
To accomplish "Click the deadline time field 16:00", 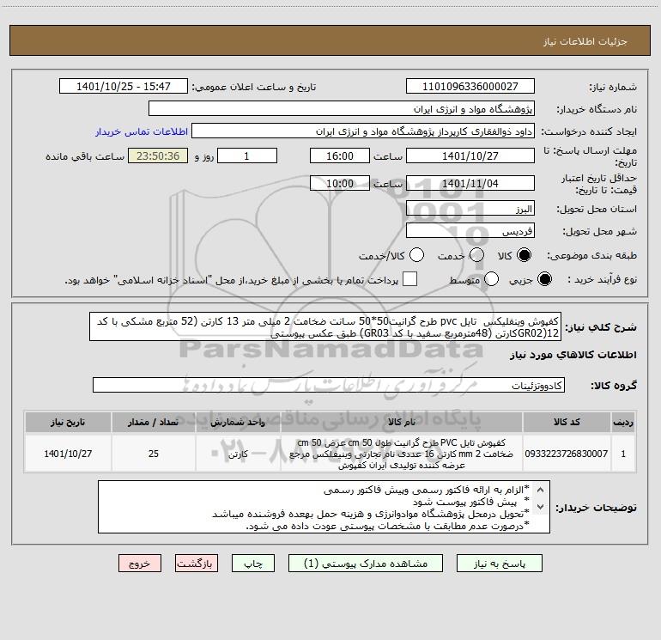I will 340,155.
